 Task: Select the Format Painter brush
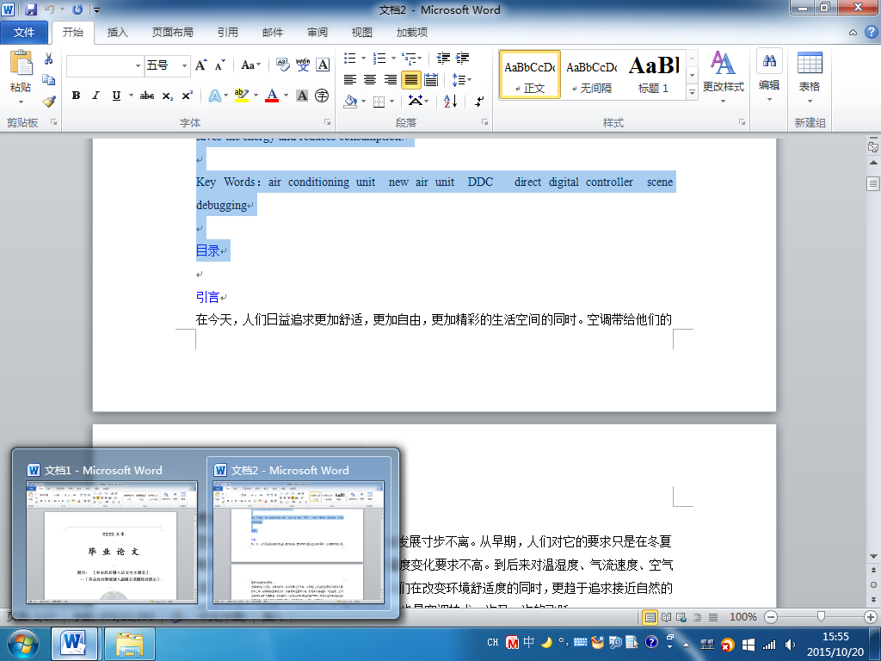[x=48, y=102]
